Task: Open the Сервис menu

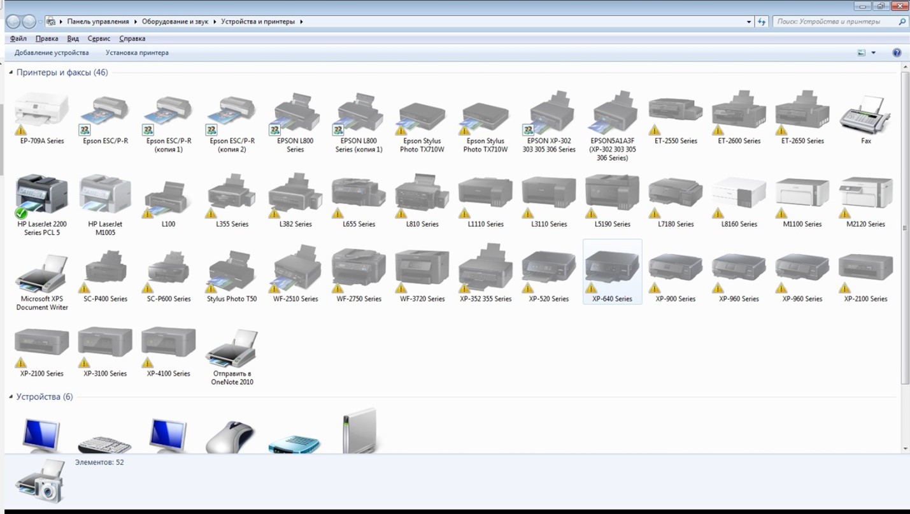Action: 99,39
